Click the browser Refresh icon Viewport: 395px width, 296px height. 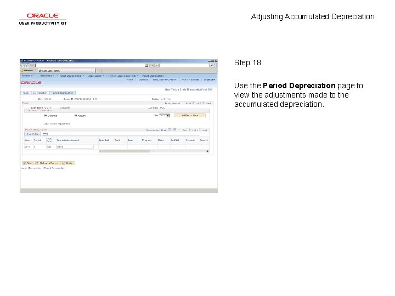pos(151,65)
